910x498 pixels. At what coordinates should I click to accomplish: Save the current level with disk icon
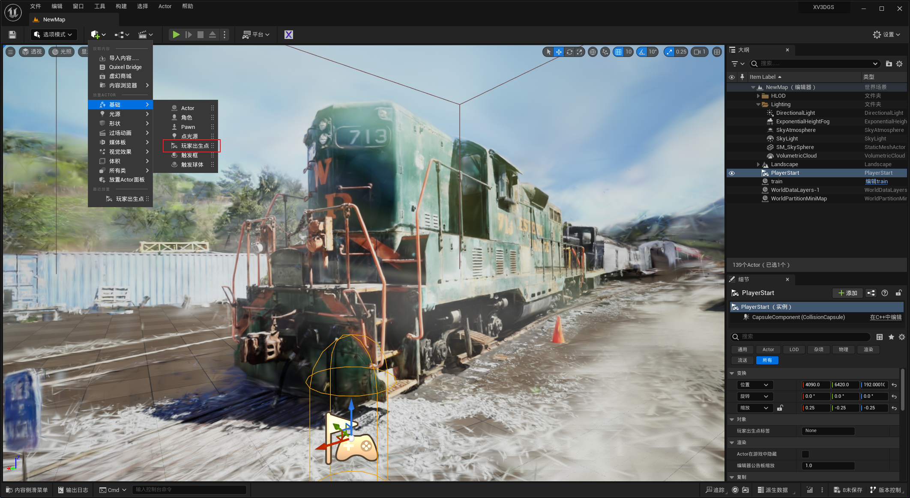click(x=12, y=35)
